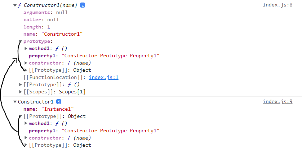Expand the constructor entry in the instance's prototype
Viewport: 302px width, 150px height.
tap(26, 138)
